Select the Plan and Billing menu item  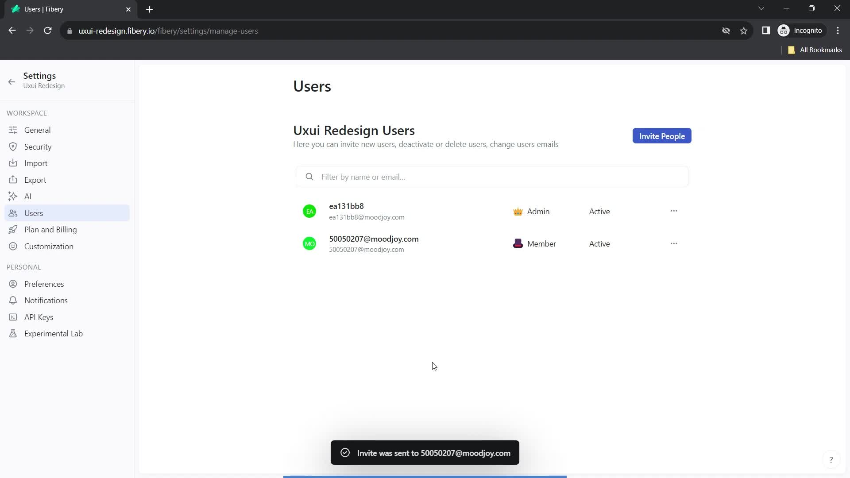(50, 229)
